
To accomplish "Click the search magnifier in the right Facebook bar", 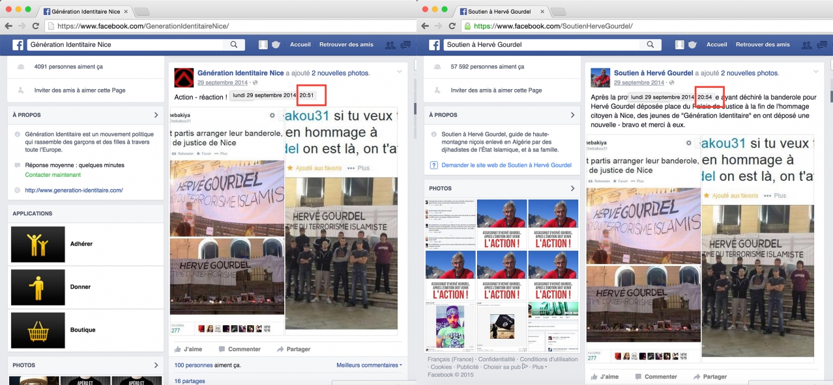I will [x=650, y=45].
